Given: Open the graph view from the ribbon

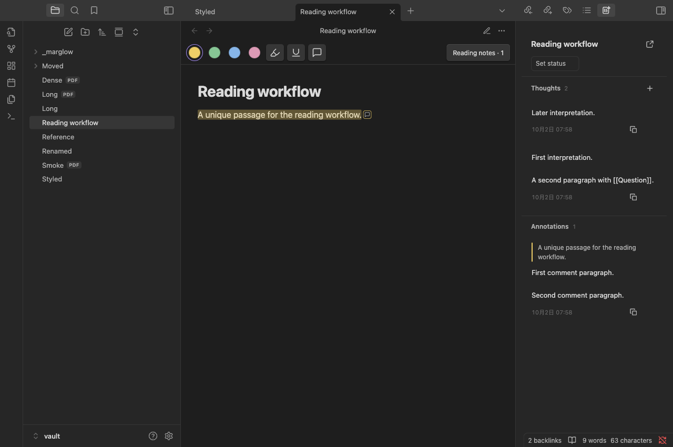Looking at the screenshot, I should [11, 49].
